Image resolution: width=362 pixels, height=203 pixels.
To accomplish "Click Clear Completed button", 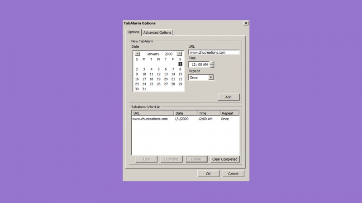I will coord(225,159).
